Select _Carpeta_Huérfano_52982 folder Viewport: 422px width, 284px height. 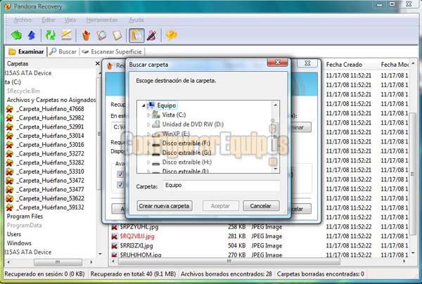(50, 118)
